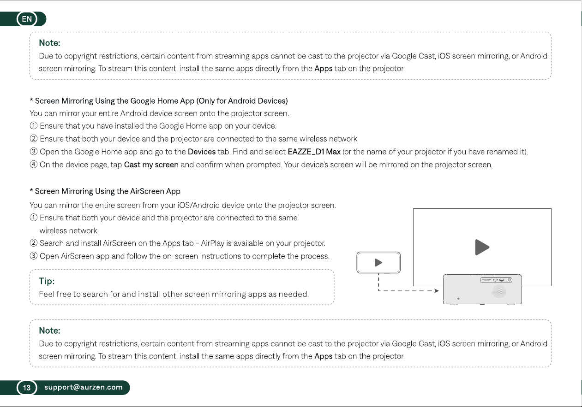Select the EAZZE_D1 Max device name
This screenshot has width=582, height=407.
click(314, 152)
